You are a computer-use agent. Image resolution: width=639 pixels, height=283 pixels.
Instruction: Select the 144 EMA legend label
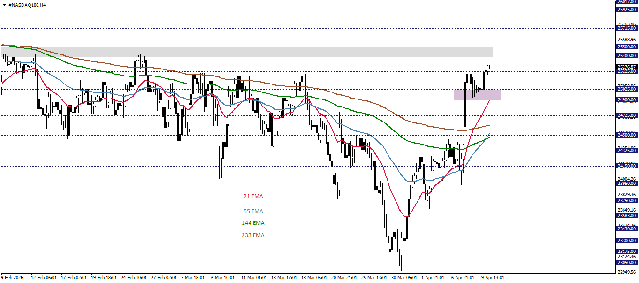click(253, 223)
